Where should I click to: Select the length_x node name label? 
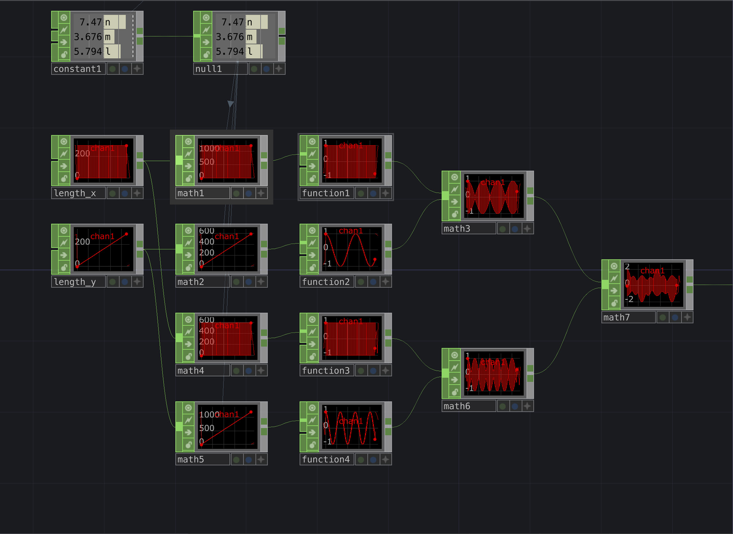[79, 193]
